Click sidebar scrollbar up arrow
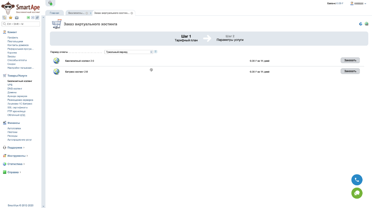372x208 pixels. click(x=43, y=17)
